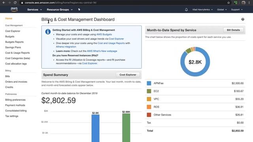
Task: Click the Athena integration link
Action: pyautogui.click(x=66, y=47)
